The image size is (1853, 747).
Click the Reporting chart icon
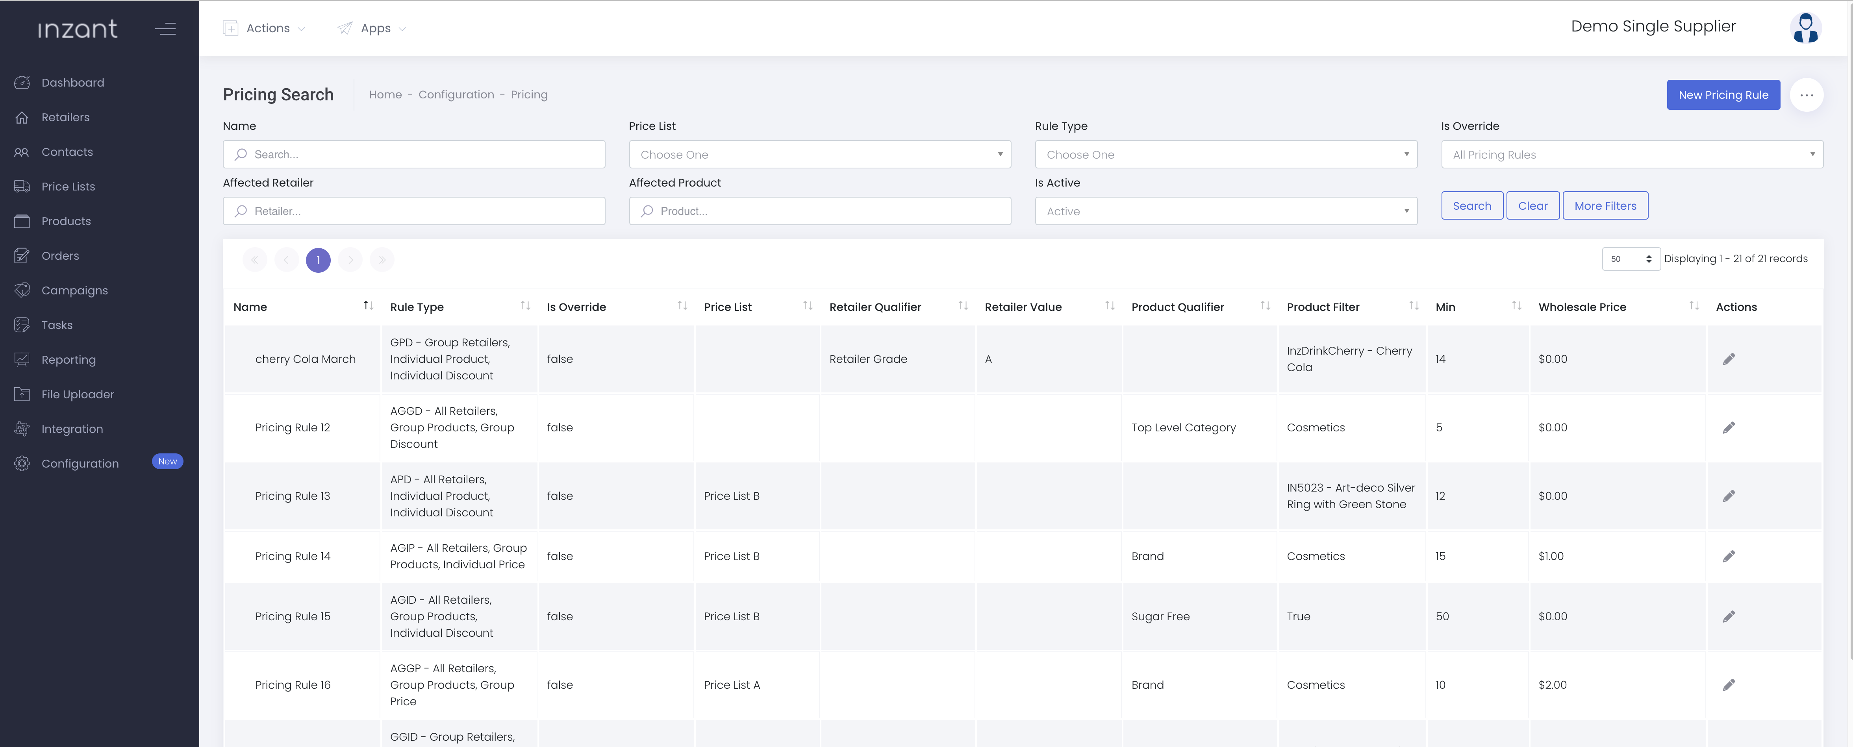[22, 359]
